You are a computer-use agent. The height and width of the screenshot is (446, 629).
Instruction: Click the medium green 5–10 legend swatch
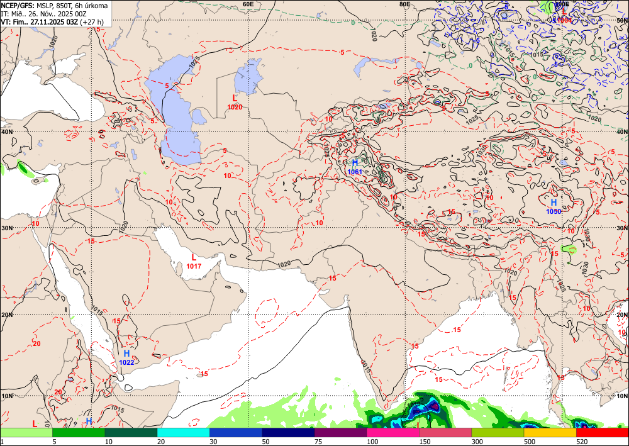coord(79,432)
